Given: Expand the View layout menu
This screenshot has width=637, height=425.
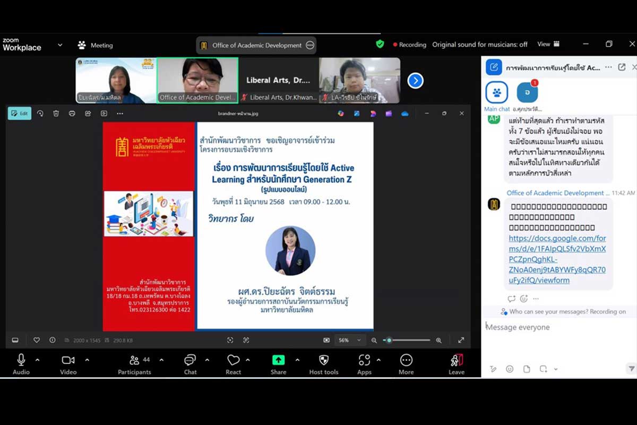Looking at the screenshot, I should click(x=548, y=45).
